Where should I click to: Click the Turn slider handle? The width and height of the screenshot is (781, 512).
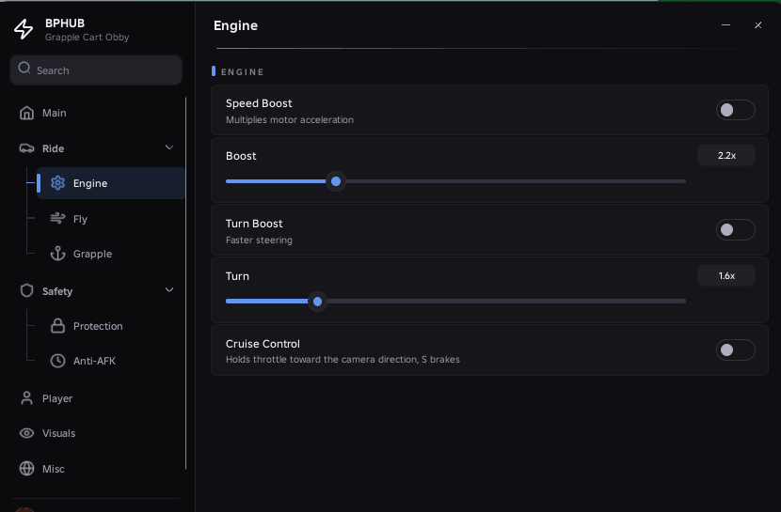[x=317, y=302]
